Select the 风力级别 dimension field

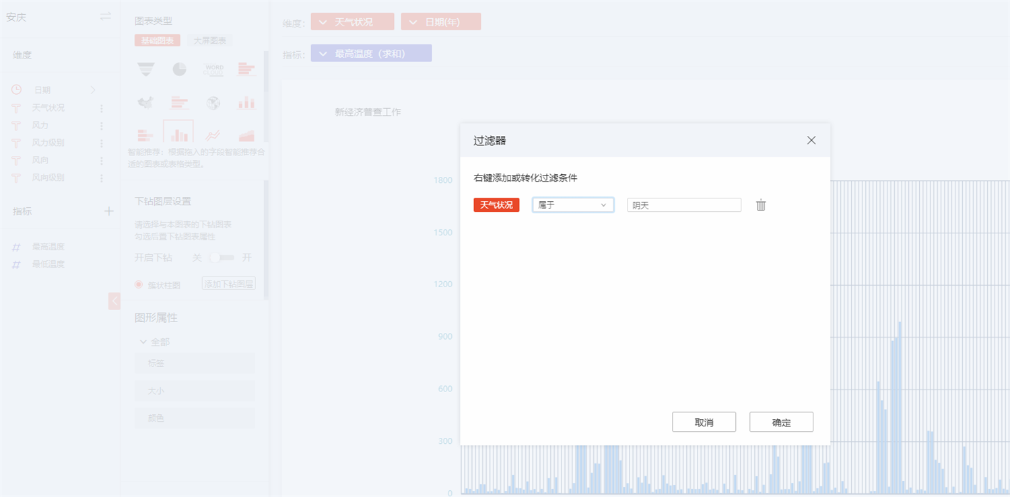[x=48, y=143]
